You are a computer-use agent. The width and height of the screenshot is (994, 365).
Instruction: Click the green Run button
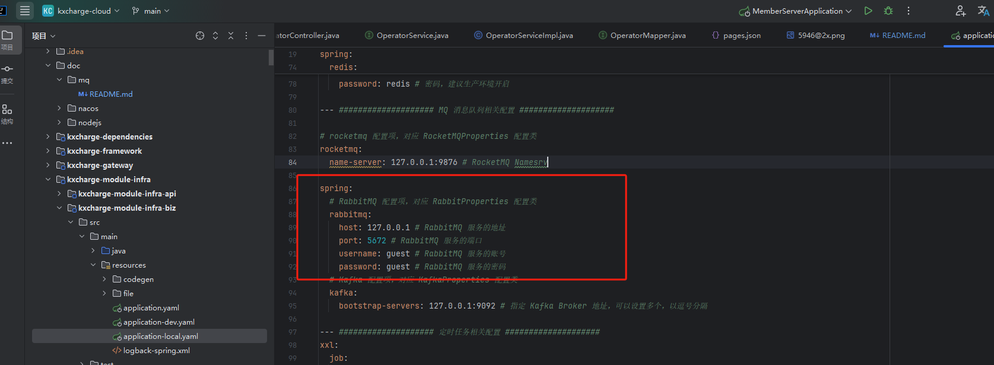point(868,11)
